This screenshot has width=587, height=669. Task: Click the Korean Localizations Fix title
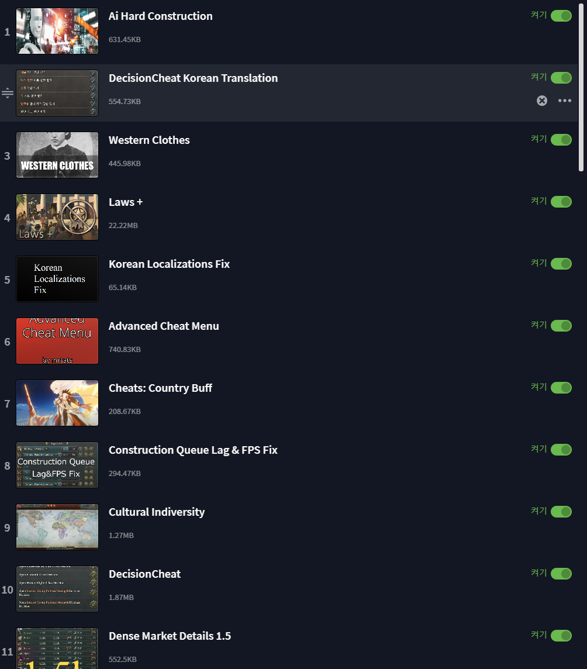click(x=169, y=264)
